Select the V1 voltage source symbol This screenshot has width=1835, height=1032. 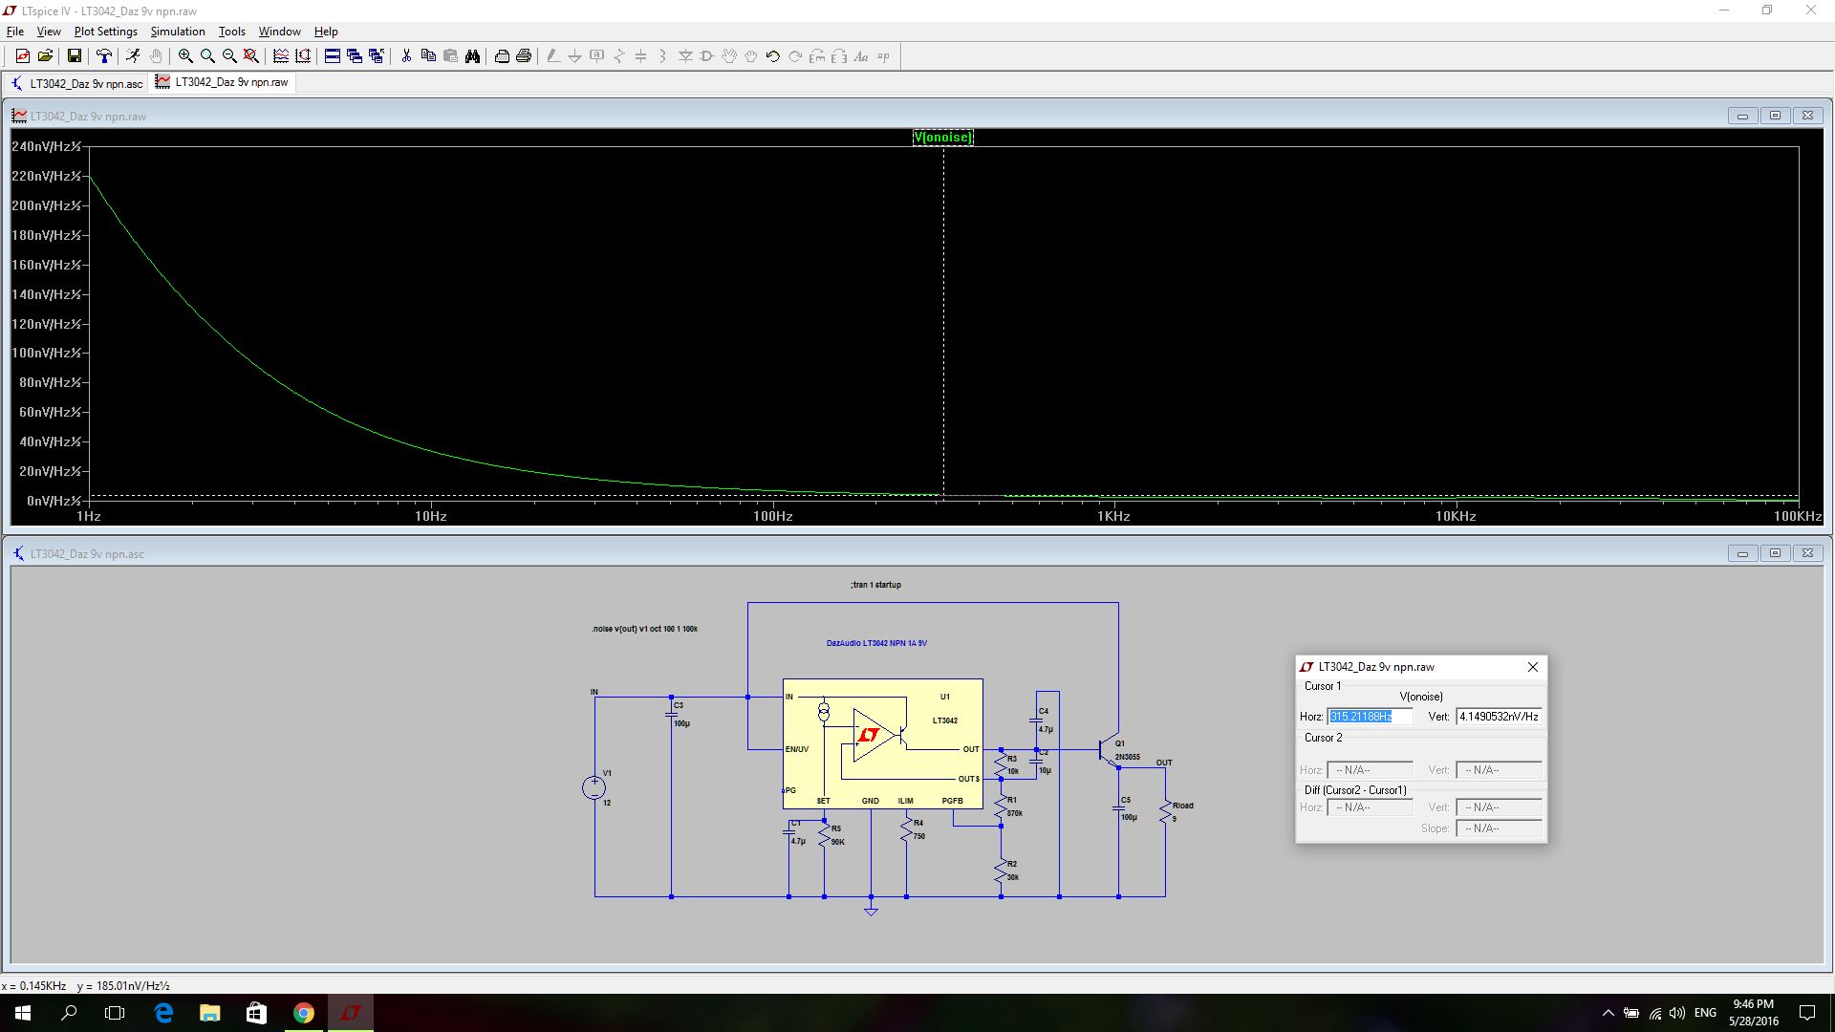pyautogui.click(x=594, y=788)
